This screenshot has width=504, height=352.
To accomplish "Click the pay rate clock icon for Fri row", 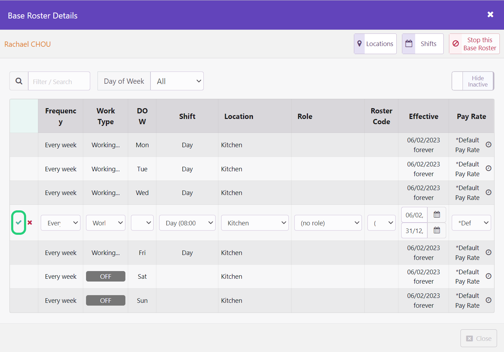I will click(x=489, y=252).
